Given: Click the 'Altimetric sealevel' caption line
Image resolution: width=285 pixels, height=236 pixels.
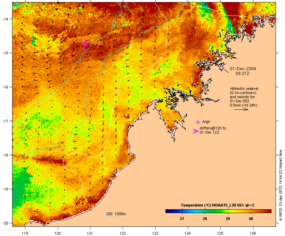Looking at the screenshot, I should pos(244,88).
